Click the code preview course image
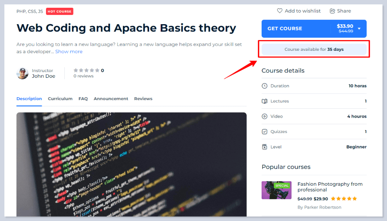This screenshot has height=221, width=387. [132, 164]
